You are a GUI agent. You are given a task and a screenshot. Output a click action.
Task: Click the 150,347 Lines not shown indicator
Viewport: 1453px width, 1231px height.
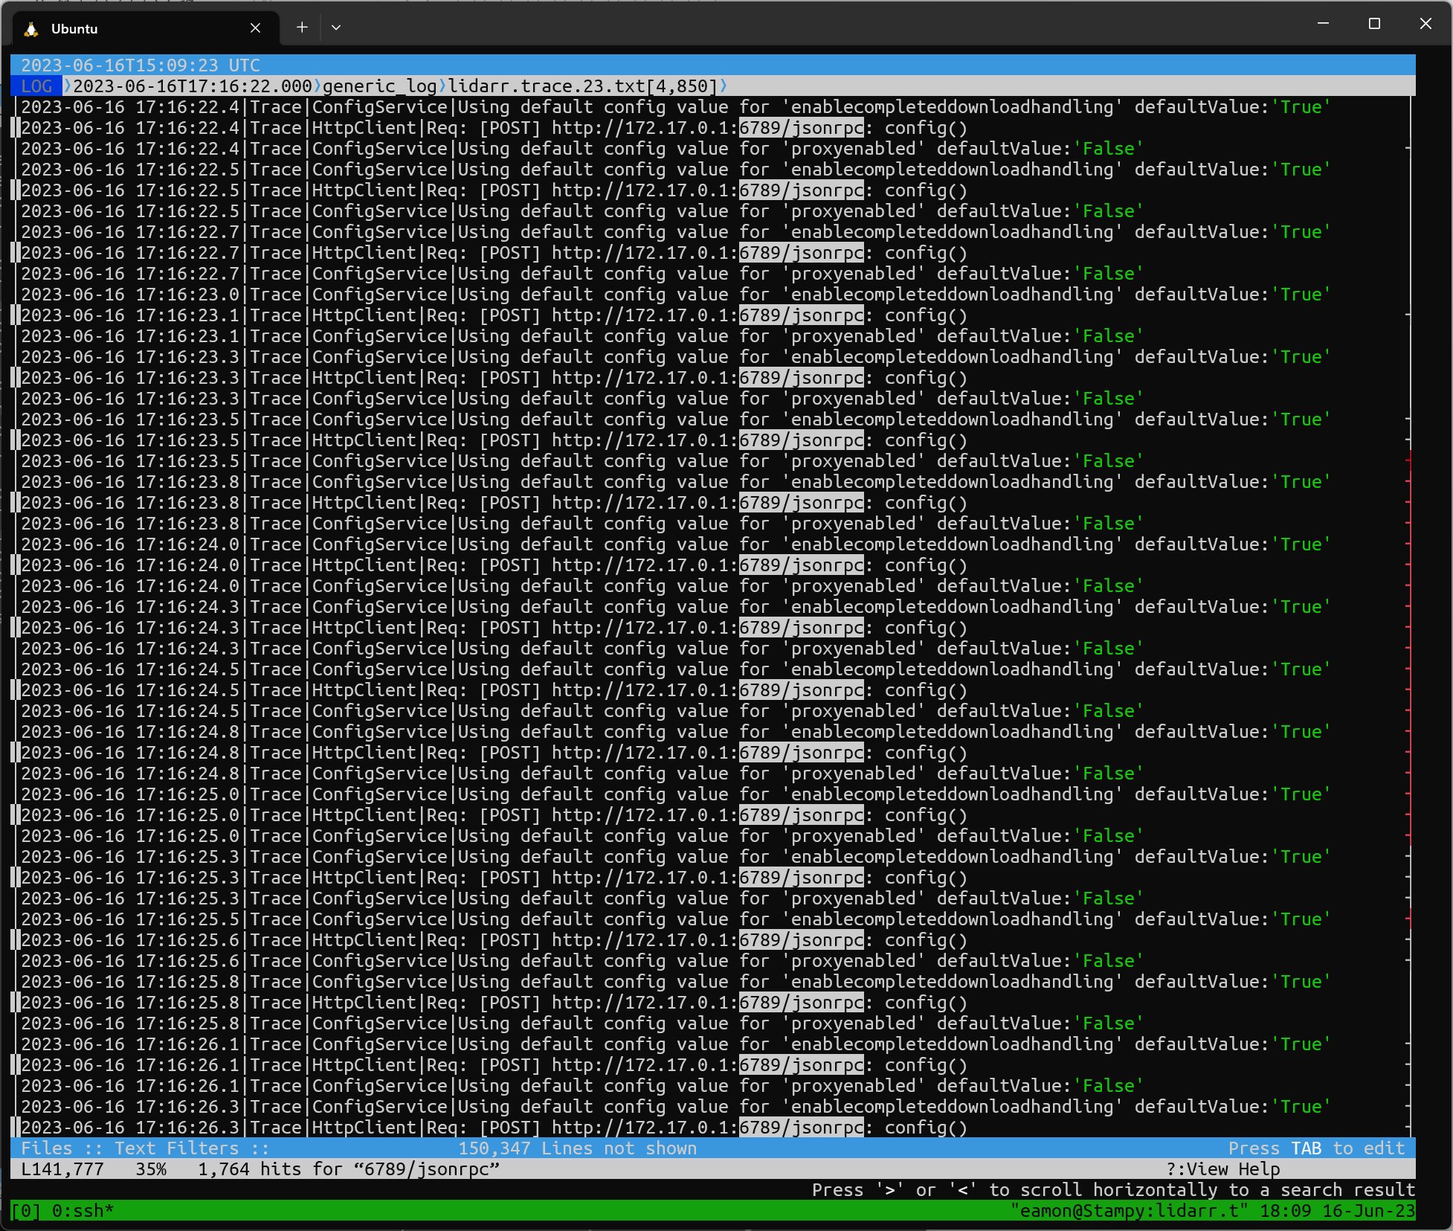pyautogui.click(x=578, y=1148)
